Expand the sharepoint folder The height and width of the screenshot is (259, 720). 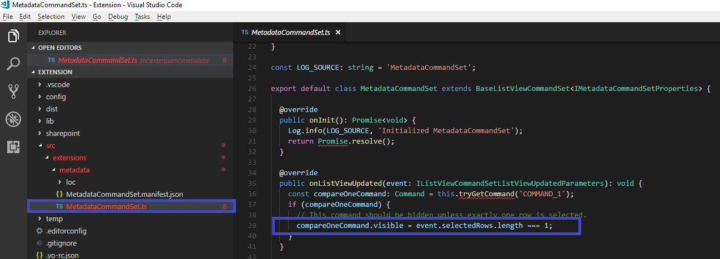63,134
